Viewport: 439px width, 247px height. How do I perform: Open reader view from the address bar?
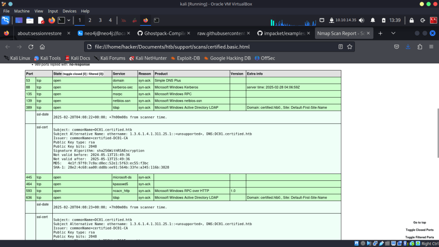(x=341, y=47)
